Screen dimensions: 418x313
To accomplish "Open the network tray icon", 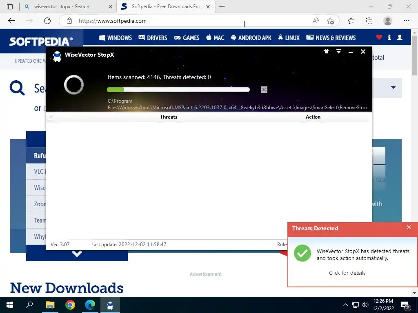I will [356, 305].
